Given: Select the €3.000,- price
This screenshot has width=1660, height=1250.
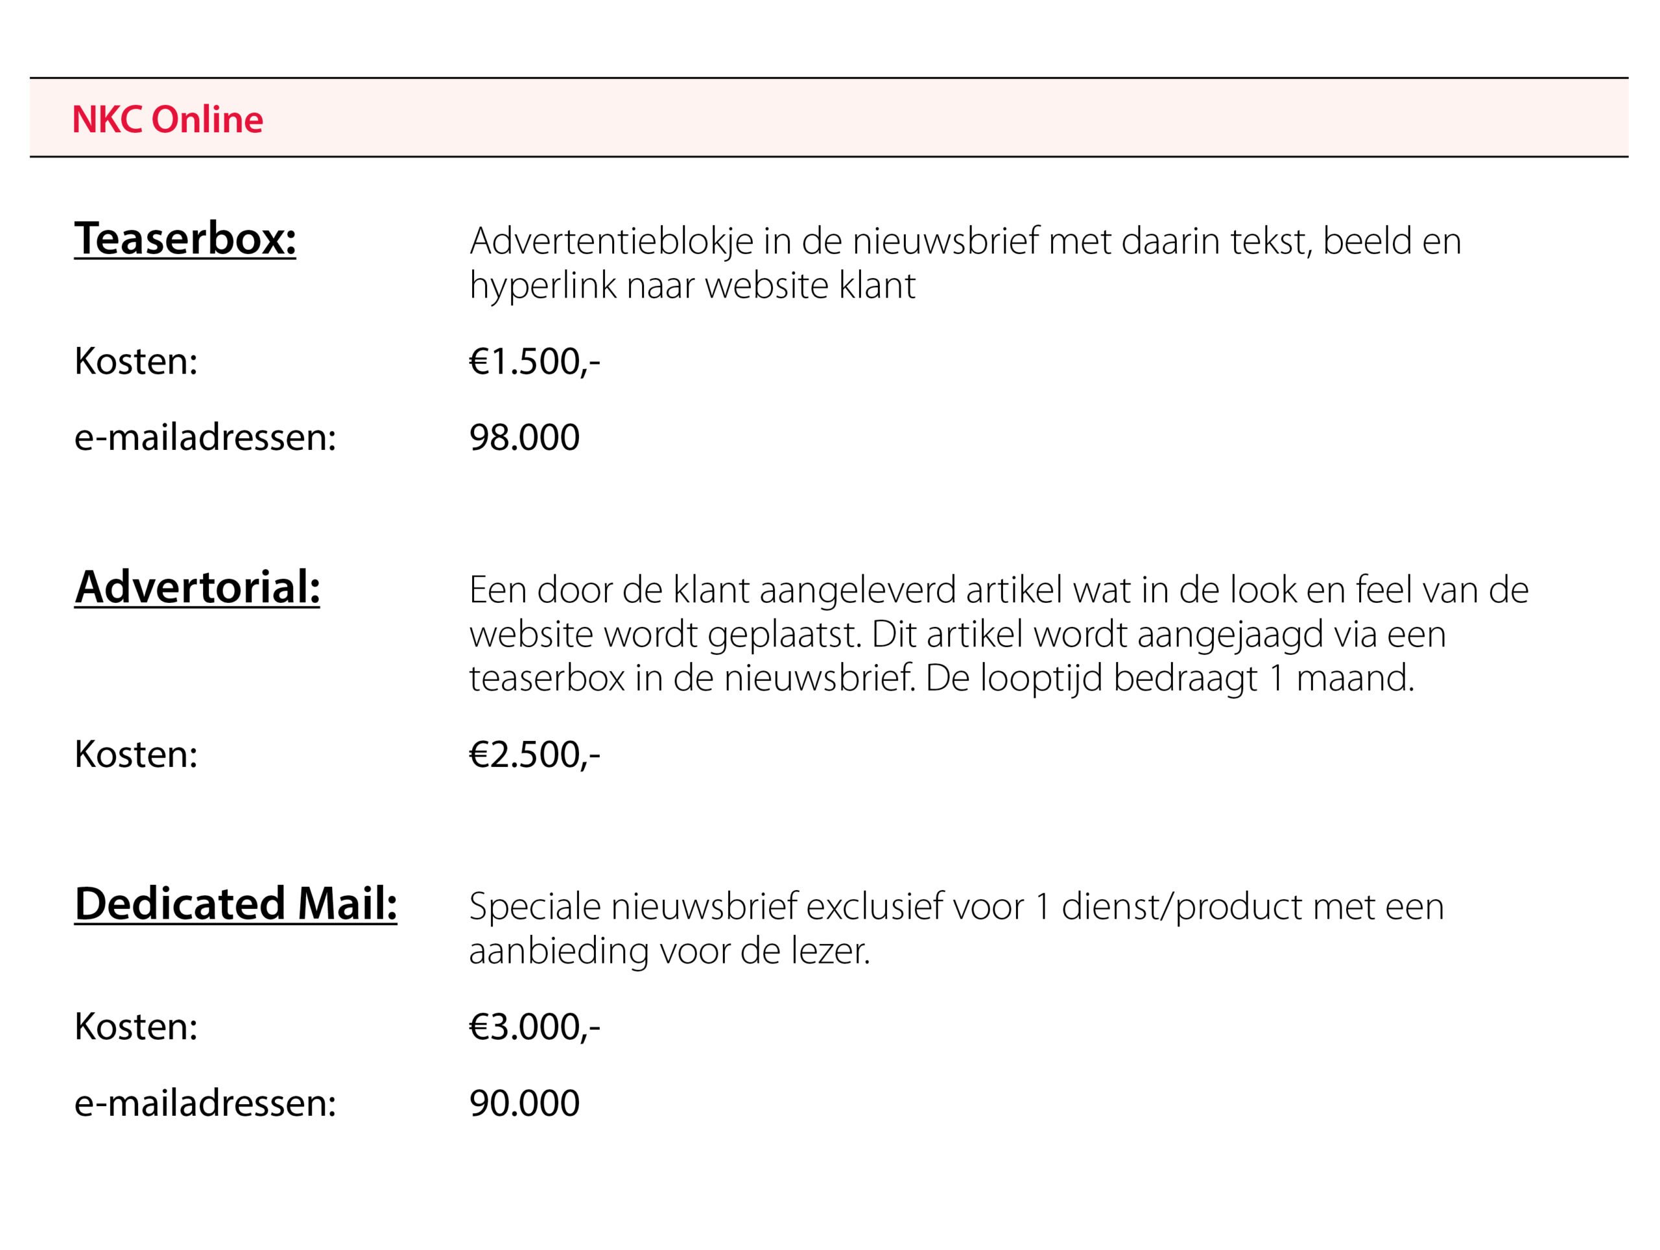Looking at the screenshot, I should click(534, 1026).
